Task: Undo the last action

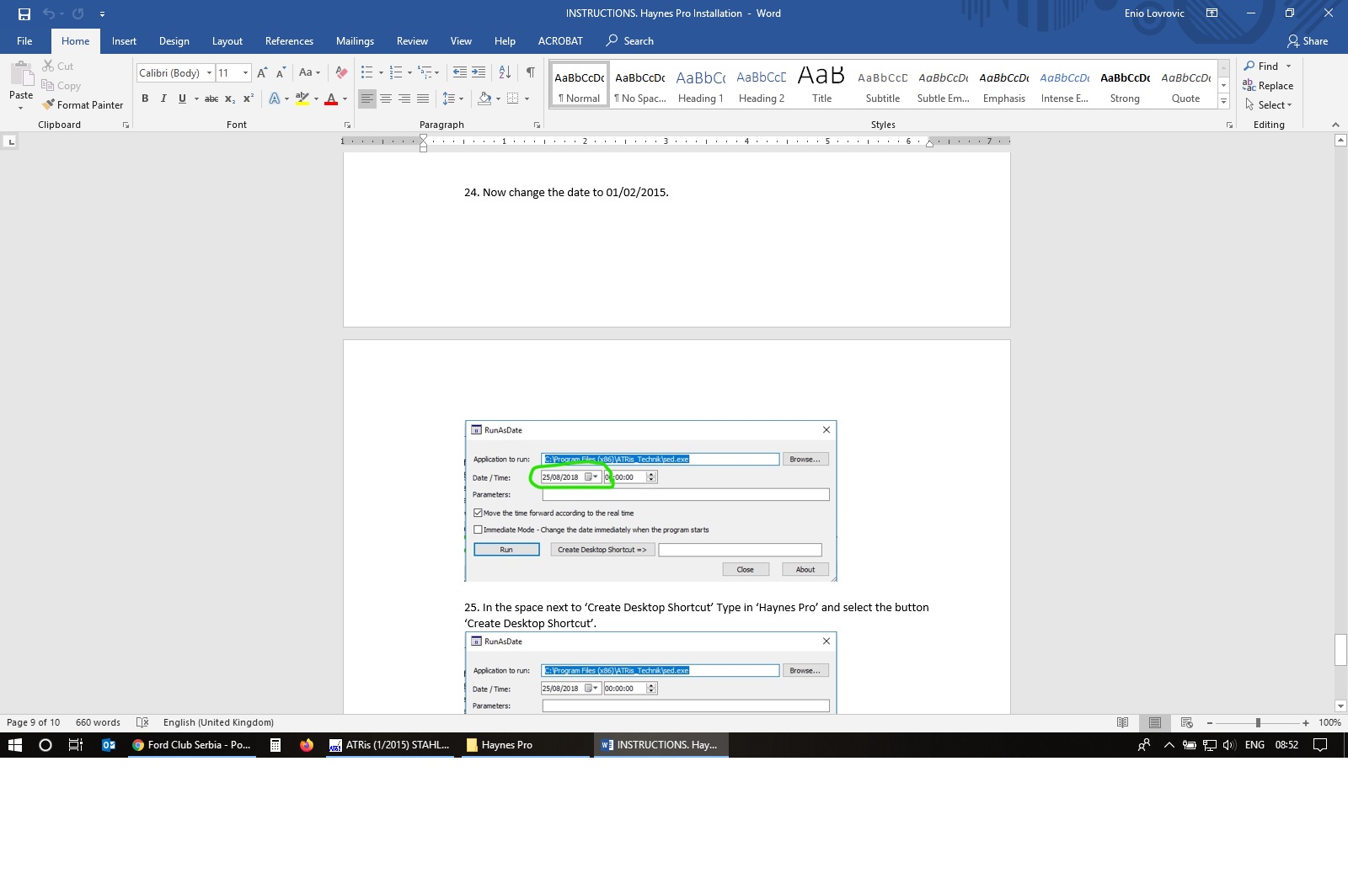Action: (x=49, y=13)
